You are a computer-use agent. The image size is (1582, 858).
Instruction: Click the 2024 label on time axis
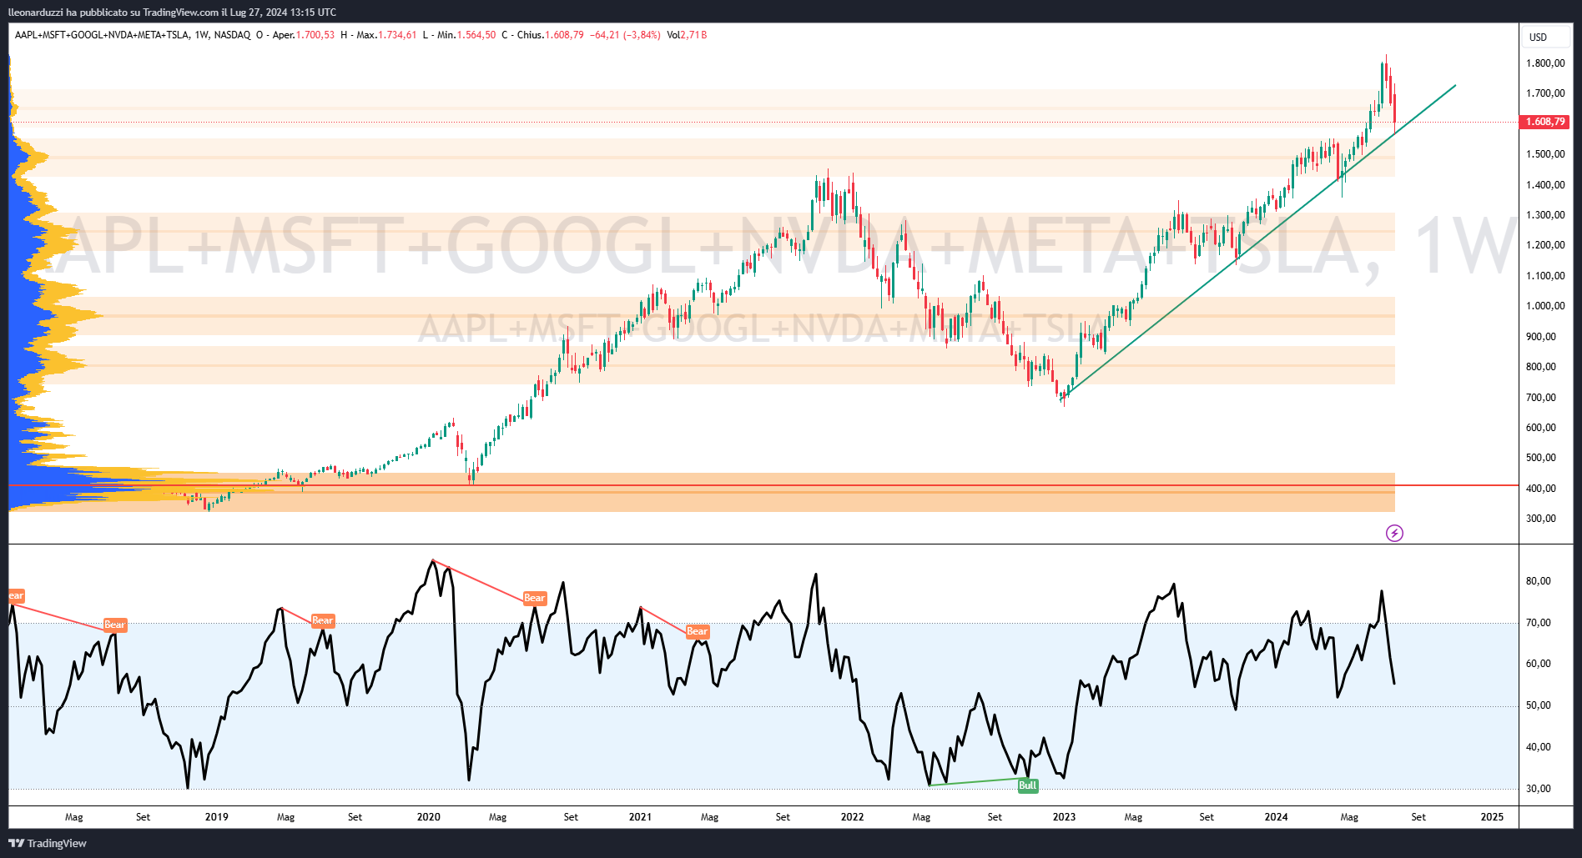point(1276,817)
